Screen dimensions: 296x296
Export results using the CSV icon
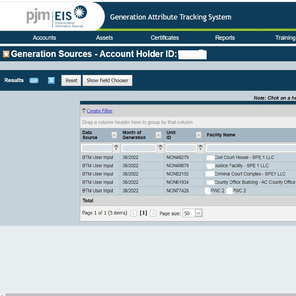tap(34, 80)
